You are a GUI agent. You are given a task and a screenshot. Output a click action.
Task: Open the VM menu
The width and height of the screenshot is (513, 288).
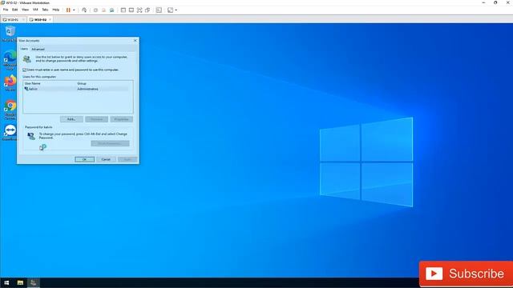pyautogui.click(x=35, y=10)
